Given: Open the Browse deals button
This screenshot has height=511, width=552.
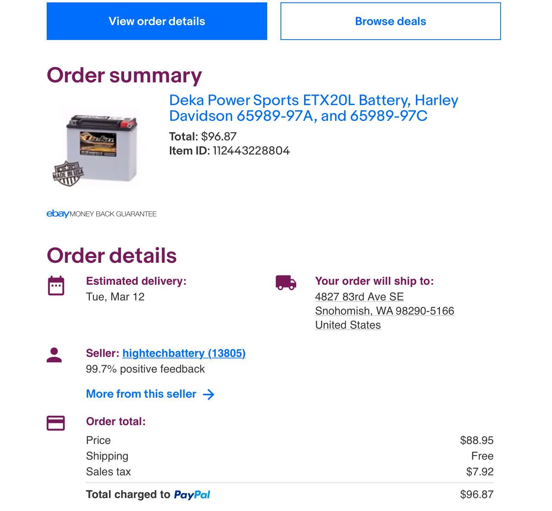Looking at the screenshot, I should [x=390, y=21].
